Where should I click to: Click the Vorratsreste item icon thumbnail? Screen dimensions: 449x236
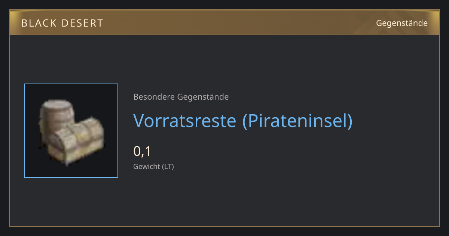[71, 131]
